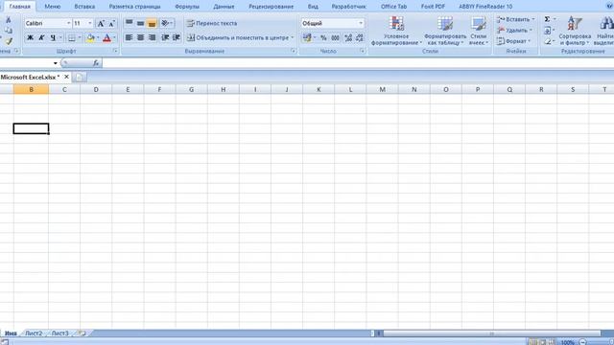Click Удалить cells button
The image size is (614, 345).
coord(513,30)
